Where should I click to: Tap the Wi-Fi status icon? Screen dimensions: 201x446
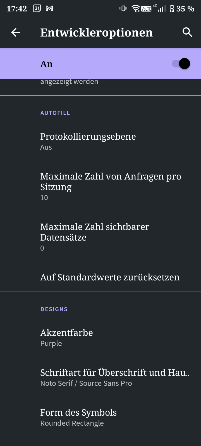136,9
